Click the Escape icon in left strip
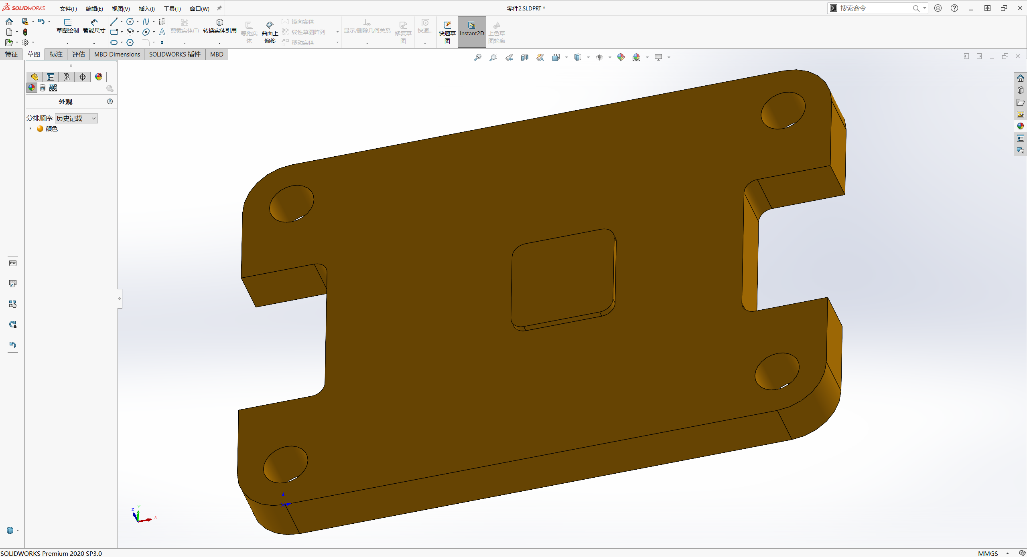Image resolution: width=1027 pixels, height=557 pixels. pos(13,263)
